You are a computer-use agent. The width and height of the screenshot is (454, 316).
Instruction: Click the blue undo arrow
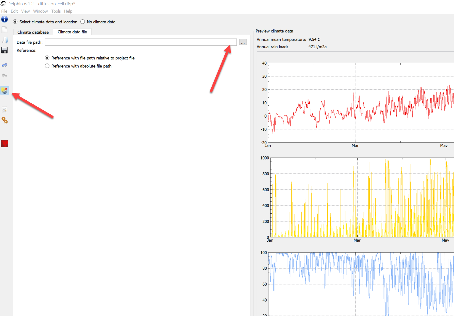point(5,65)
